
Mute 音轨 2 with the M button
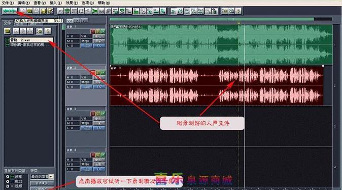coord(103,73)
